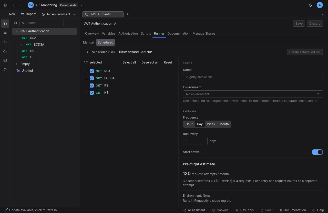Switch to the Overview tab
This screenshot has height=213, width=328.
92,34
